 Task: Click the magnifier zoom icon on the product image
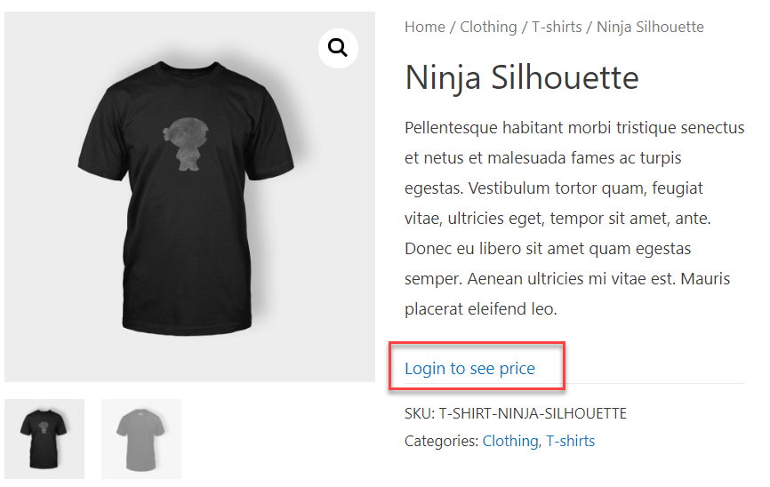click(338, 48)
